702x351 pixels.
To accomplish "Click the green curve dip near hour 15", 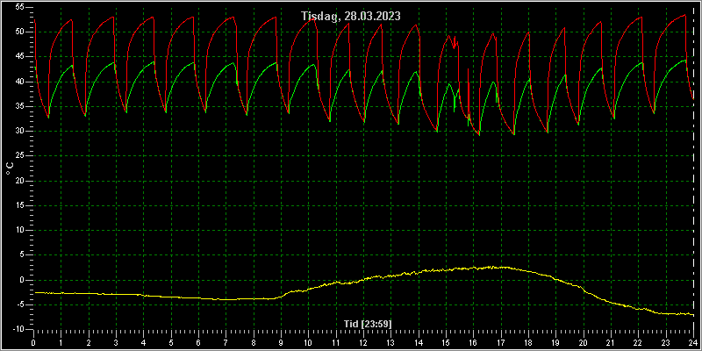I will 454,105.
